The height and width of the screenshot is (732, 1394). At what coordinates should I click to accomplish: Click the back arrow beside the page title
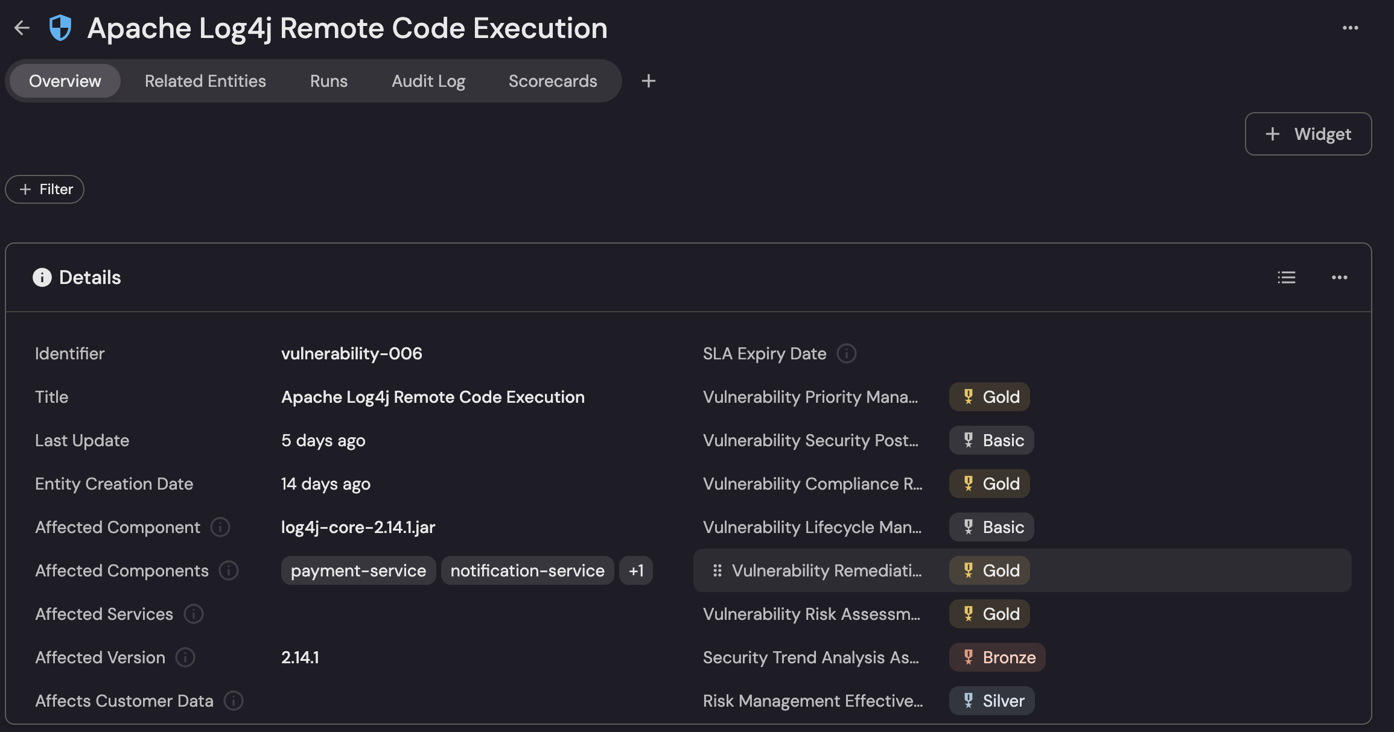point(22,28)
